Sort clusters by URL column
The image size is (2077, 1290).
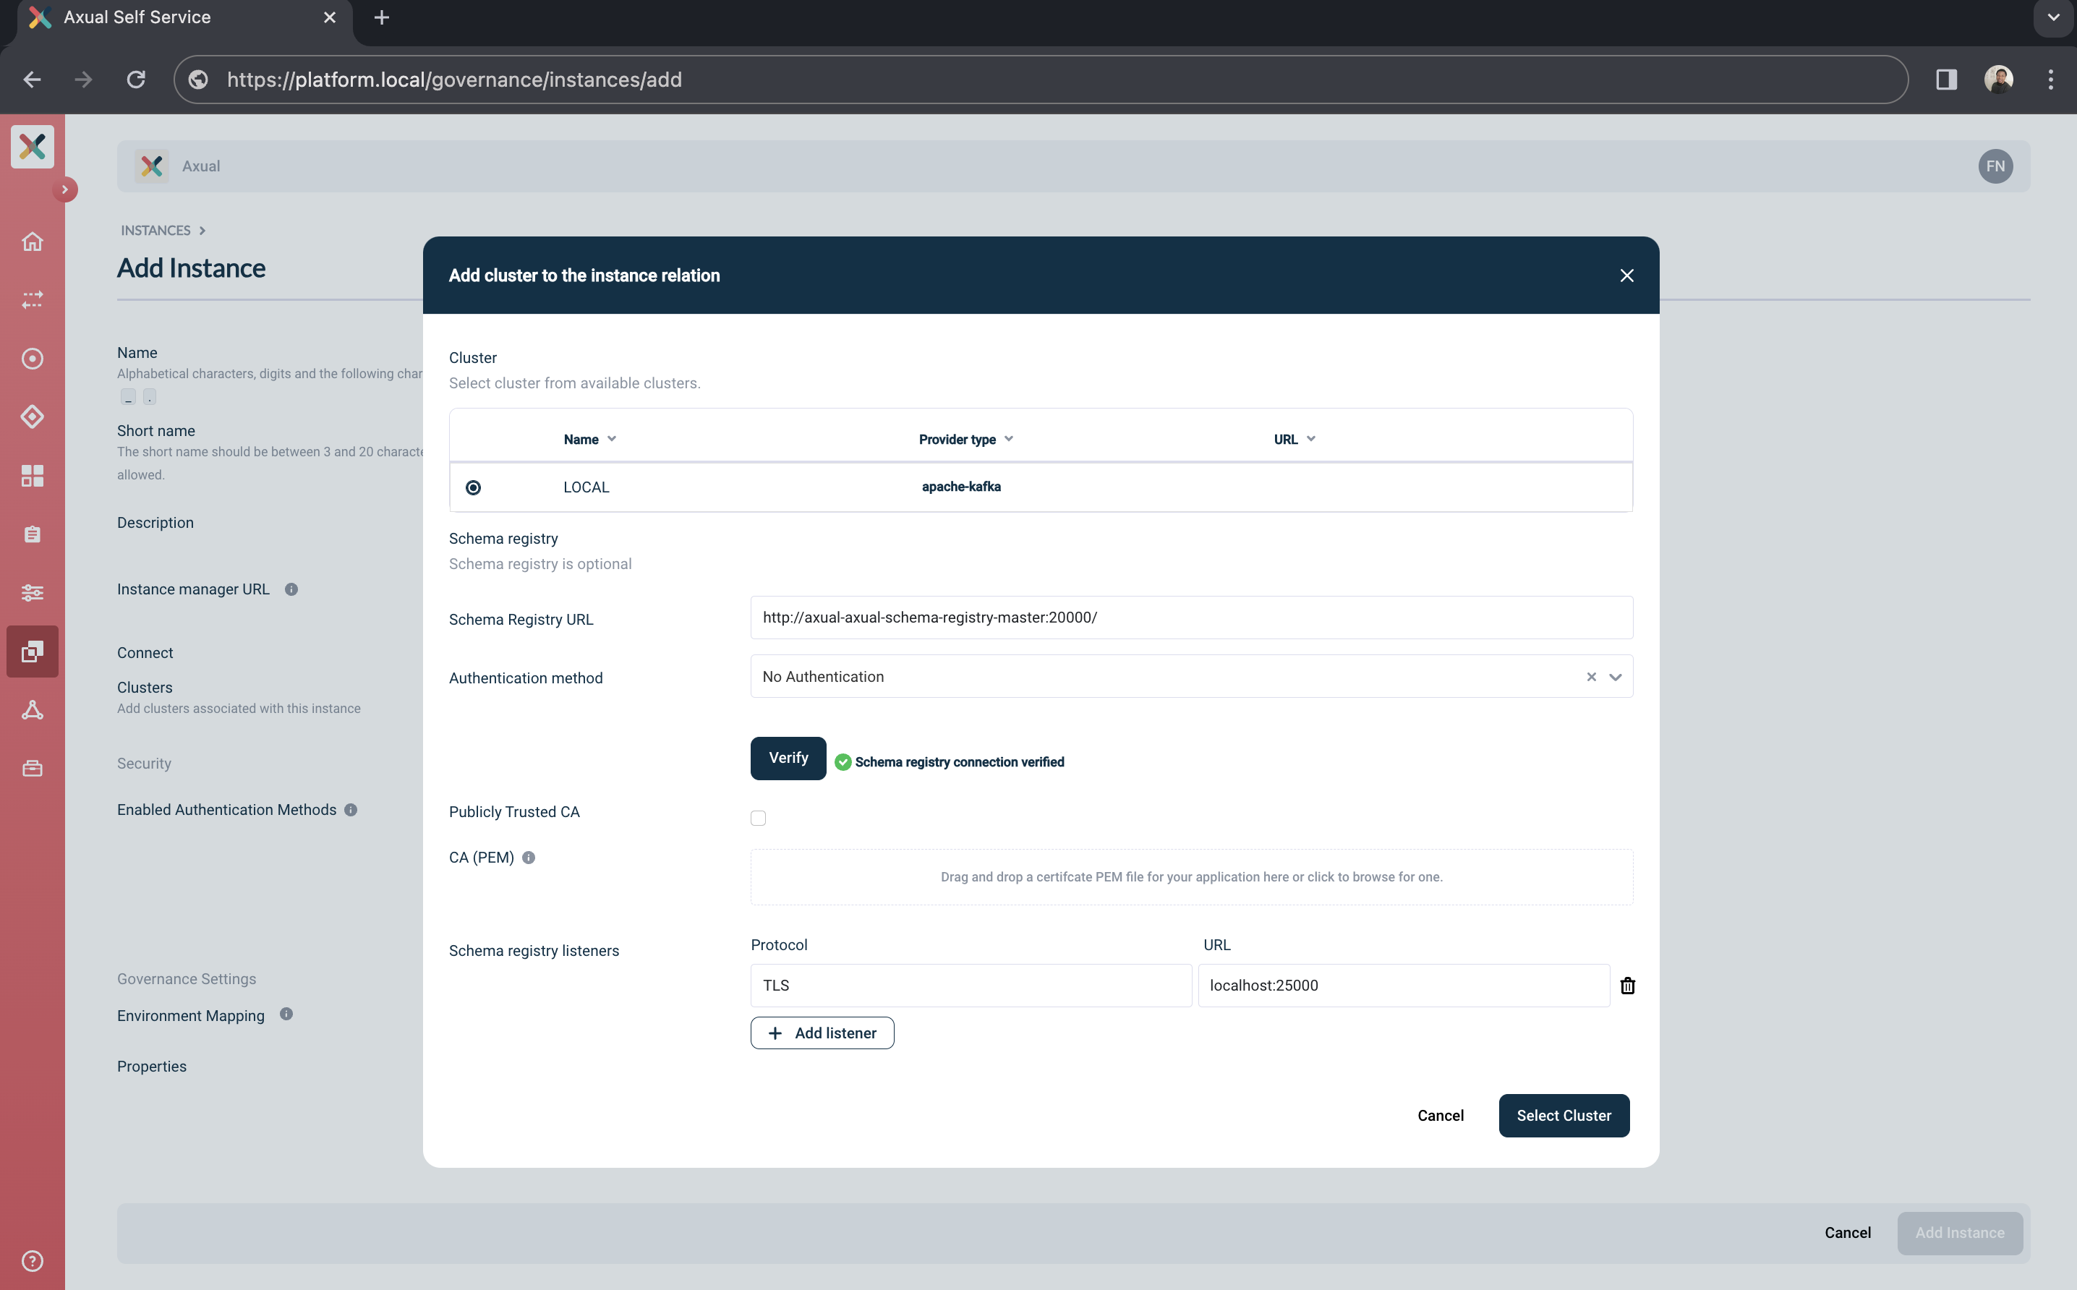click(1295, 440)
